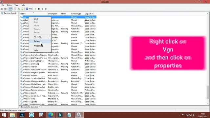The image size is (210, 118).
Task: Select the Windows Search service
Action: (58, 93)
